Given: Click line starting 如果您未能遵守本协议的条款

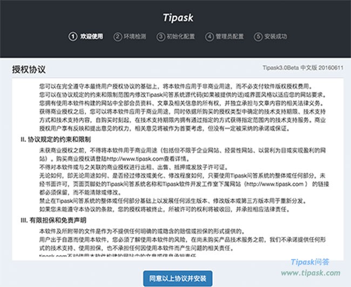Looking at the screenshot, I should point(165,209).
